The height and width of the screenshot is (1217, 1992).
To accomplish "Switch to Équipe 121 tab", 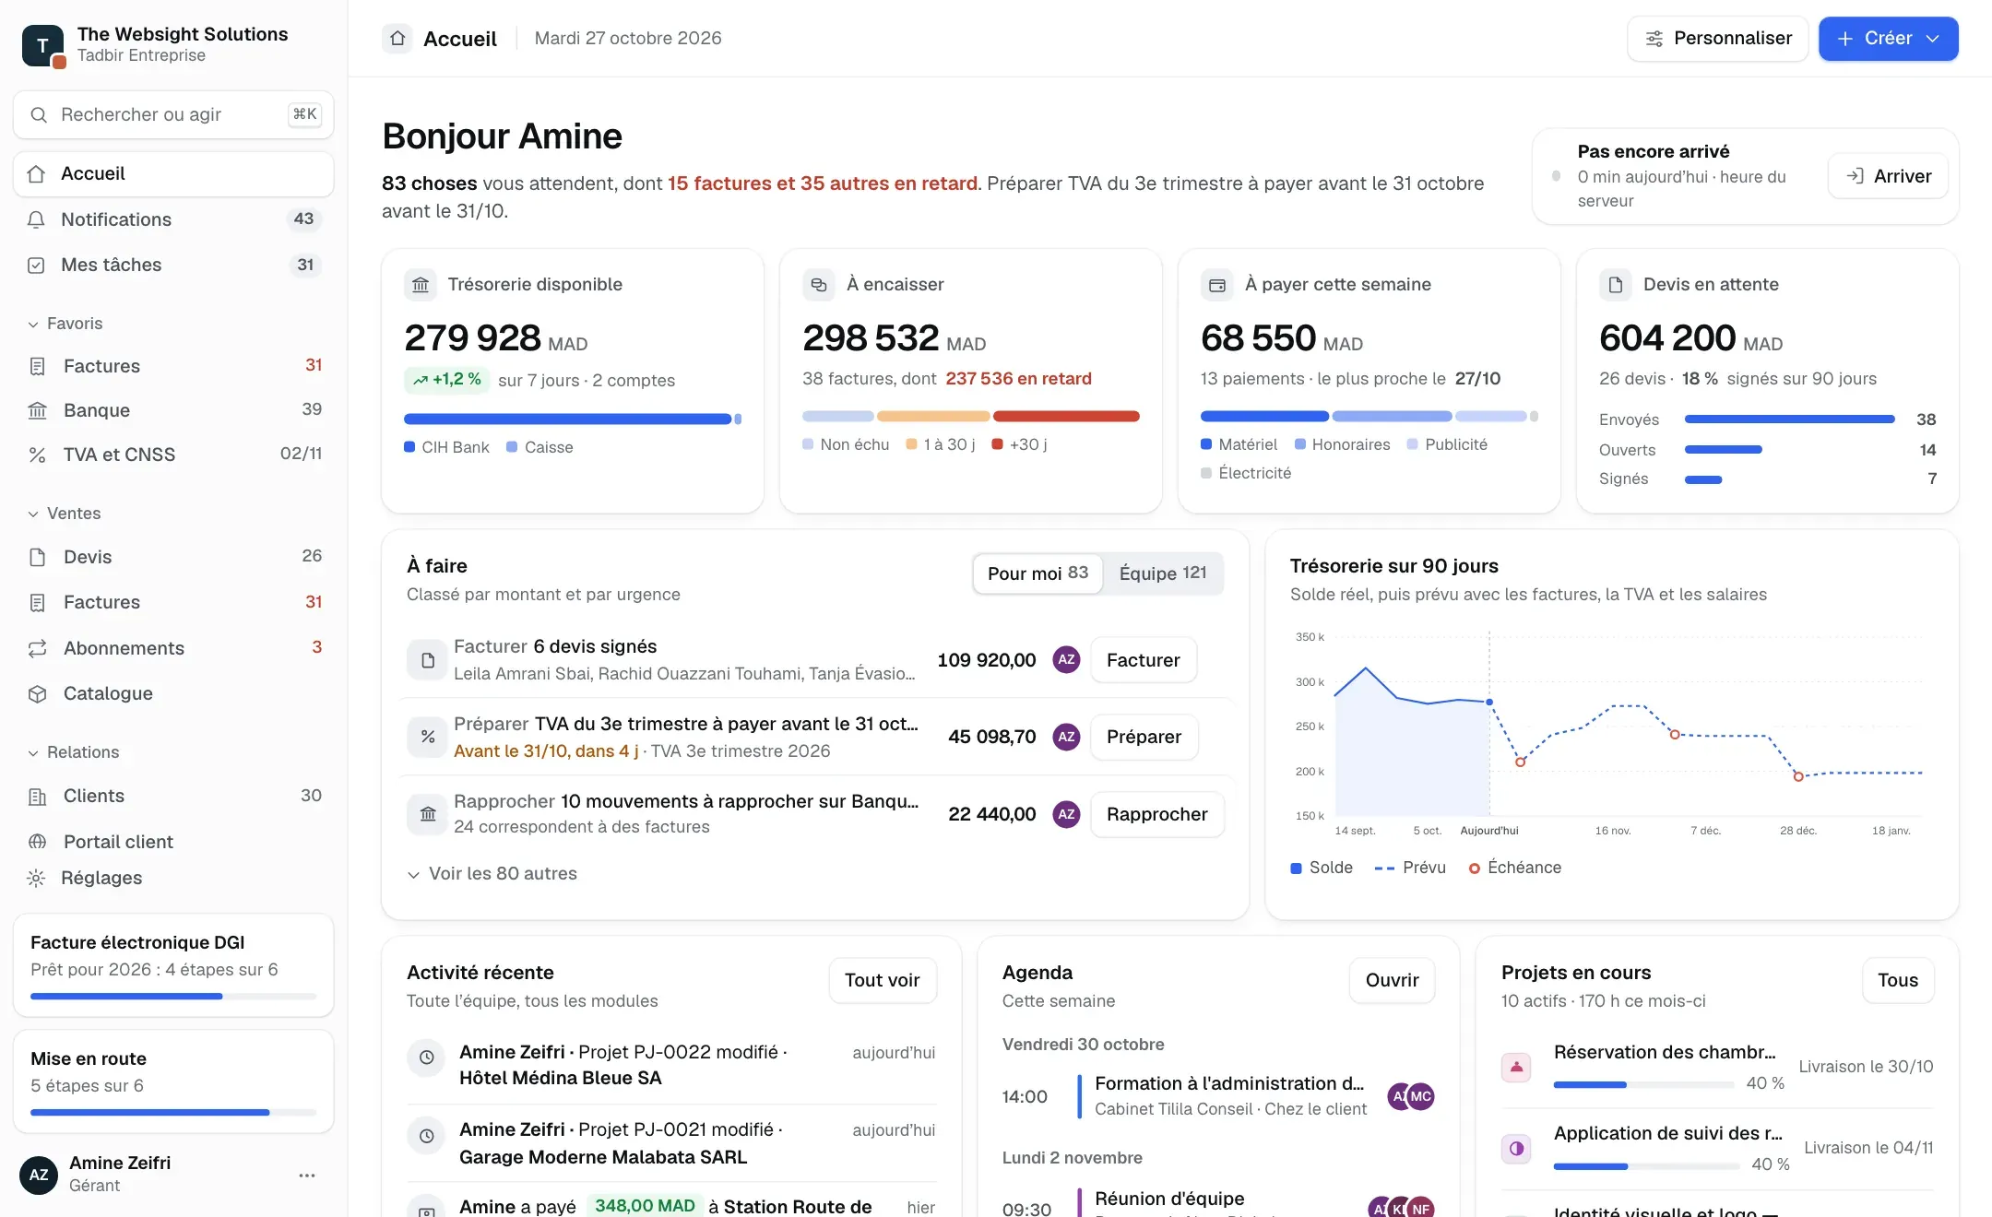I will tap(1163, 573).
